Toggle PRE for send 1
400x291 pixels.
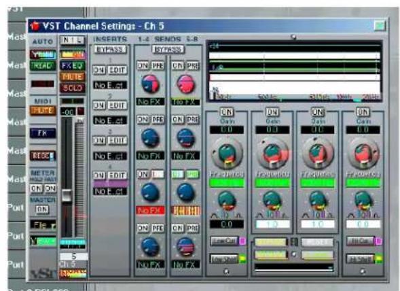click(x=158, y=66)
